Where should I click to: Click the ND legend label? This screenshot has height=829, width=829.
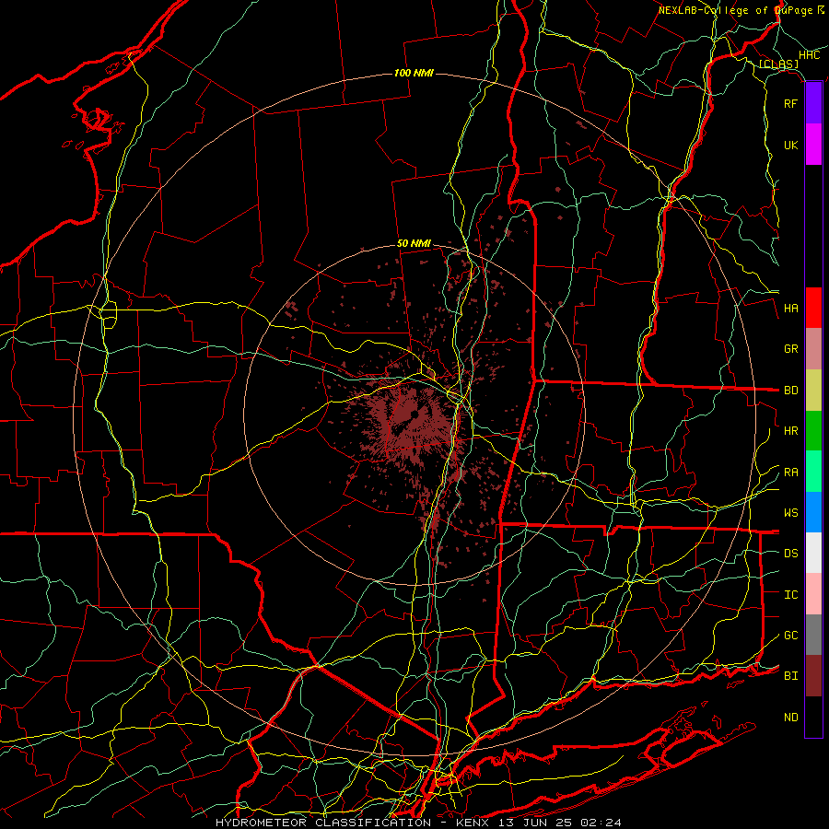coord(791,718)
